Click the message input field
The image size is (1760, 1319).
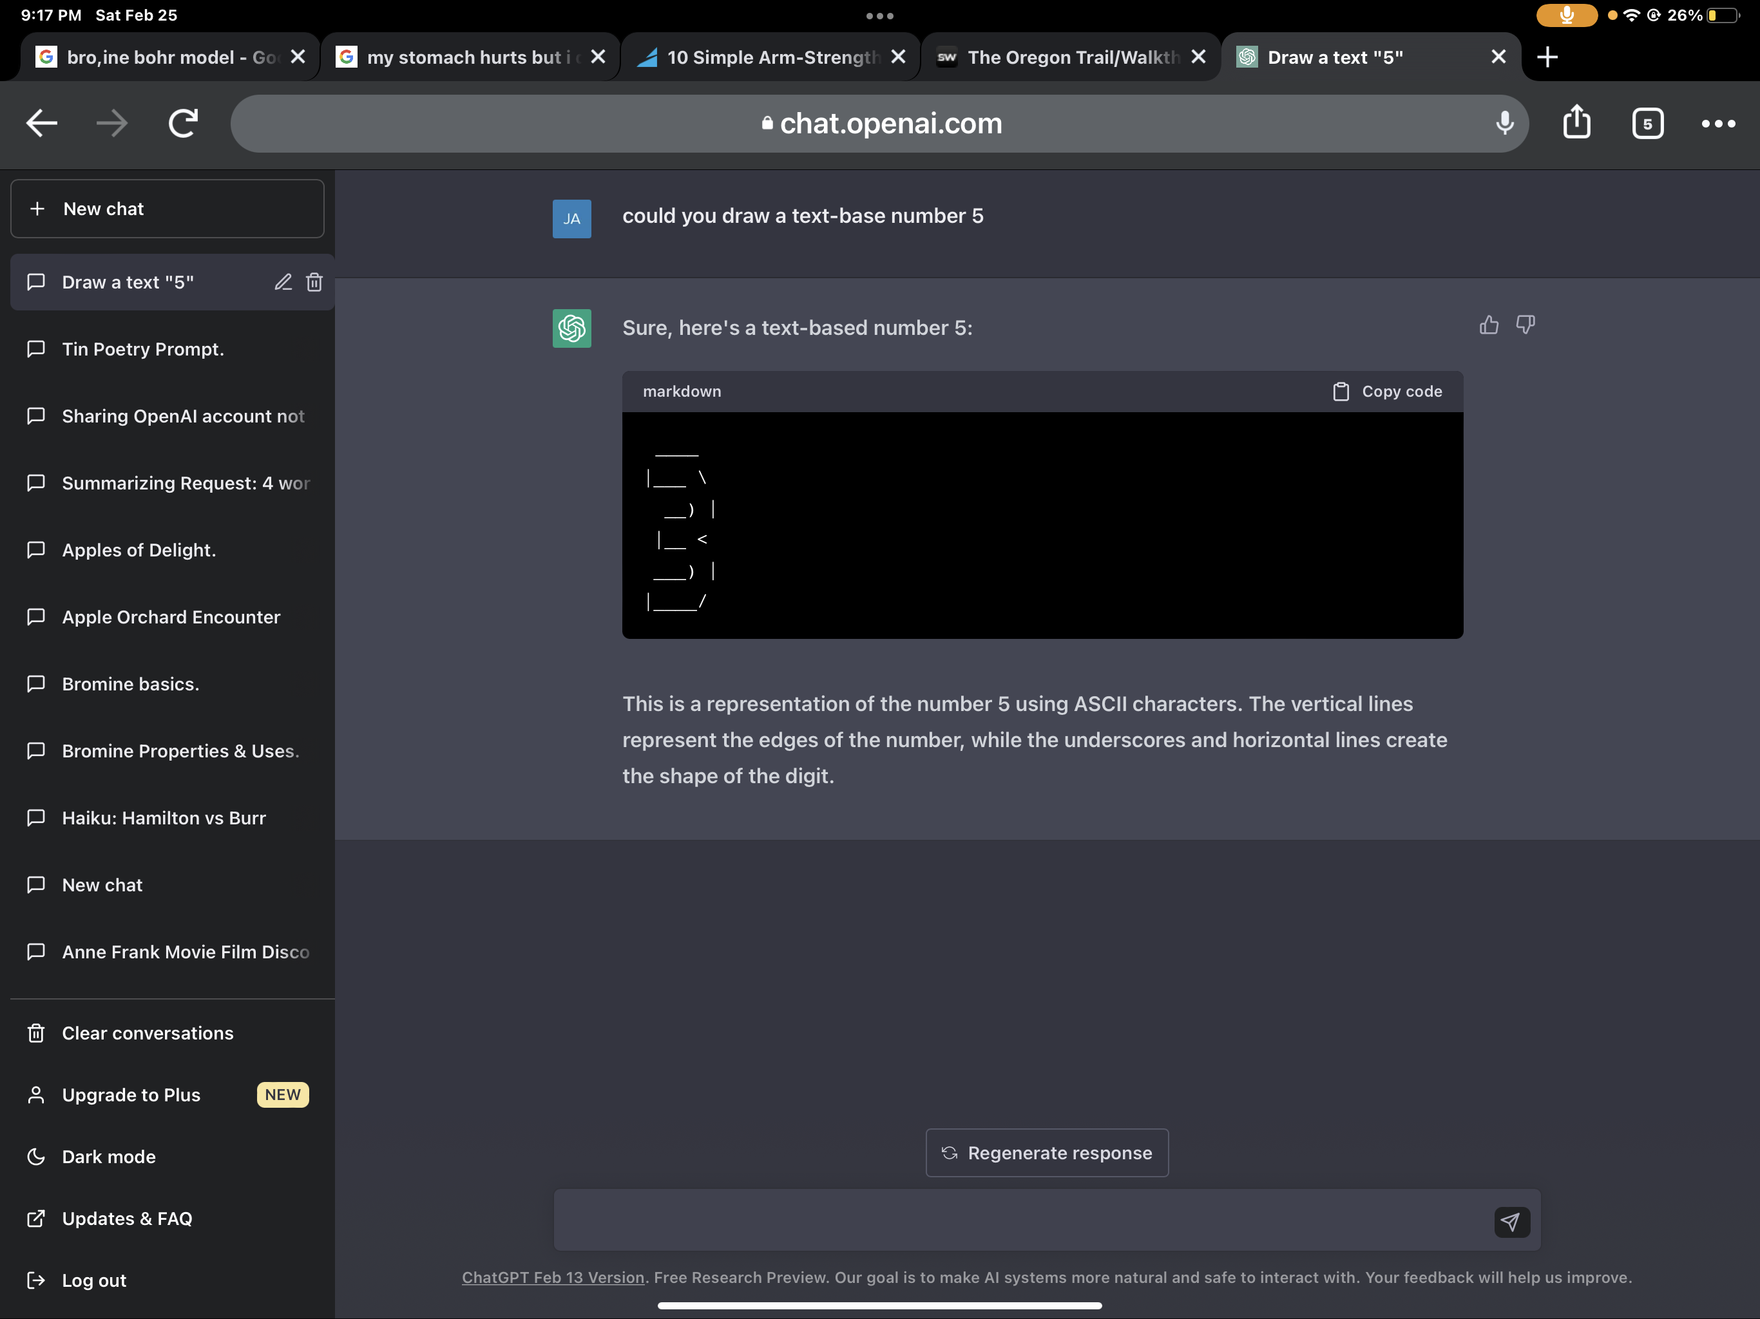(1019, 1220)
